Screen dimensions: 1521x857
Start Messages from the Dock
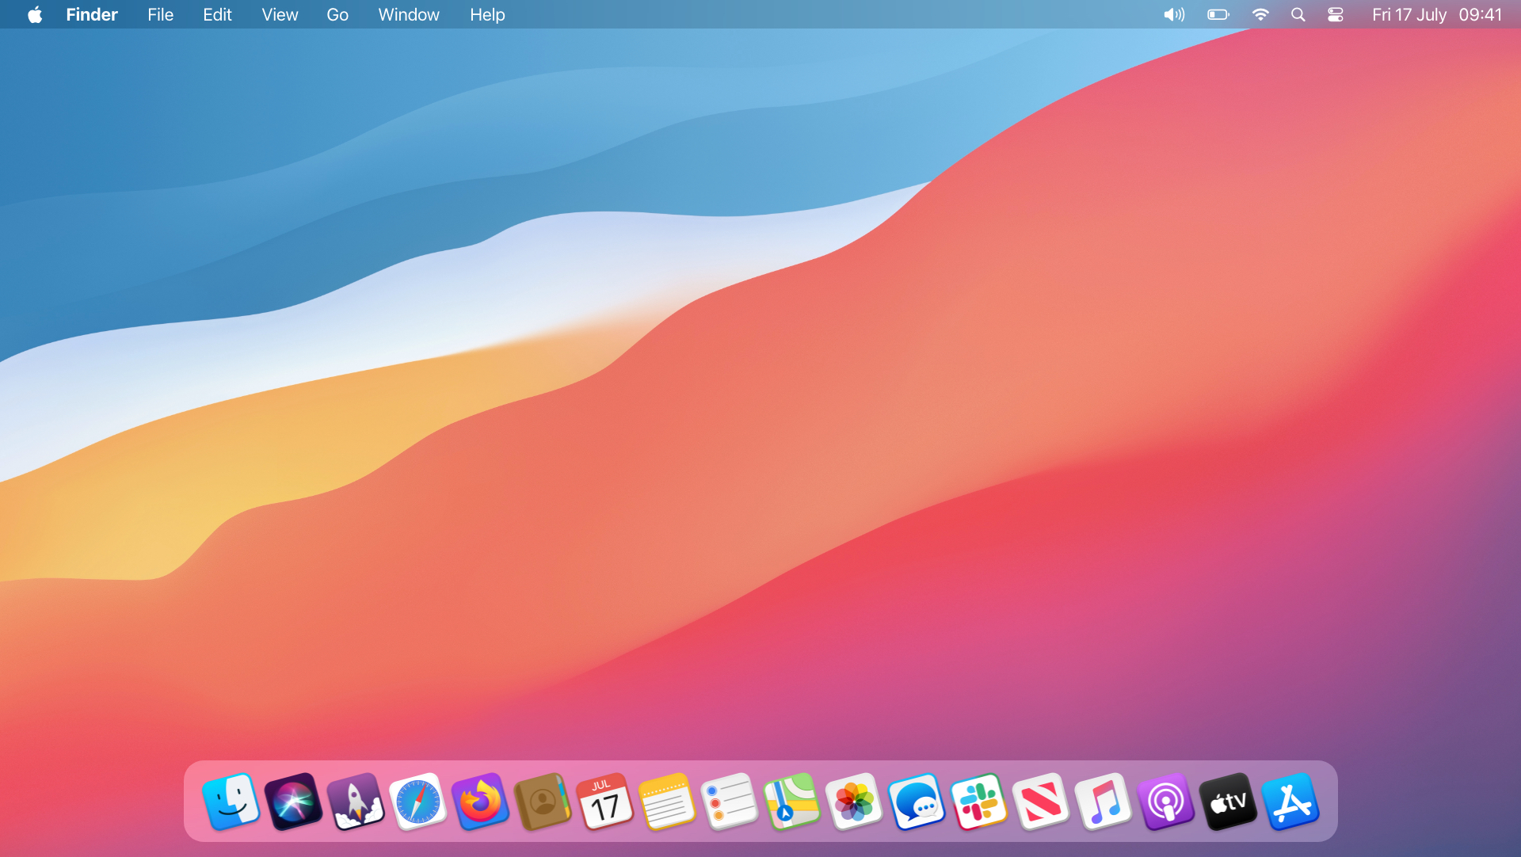tap(917, 802)
